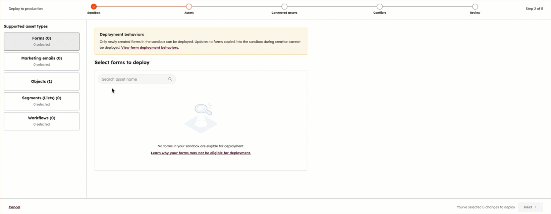Select the Segments (Lists) asset type

click(41, 101)
